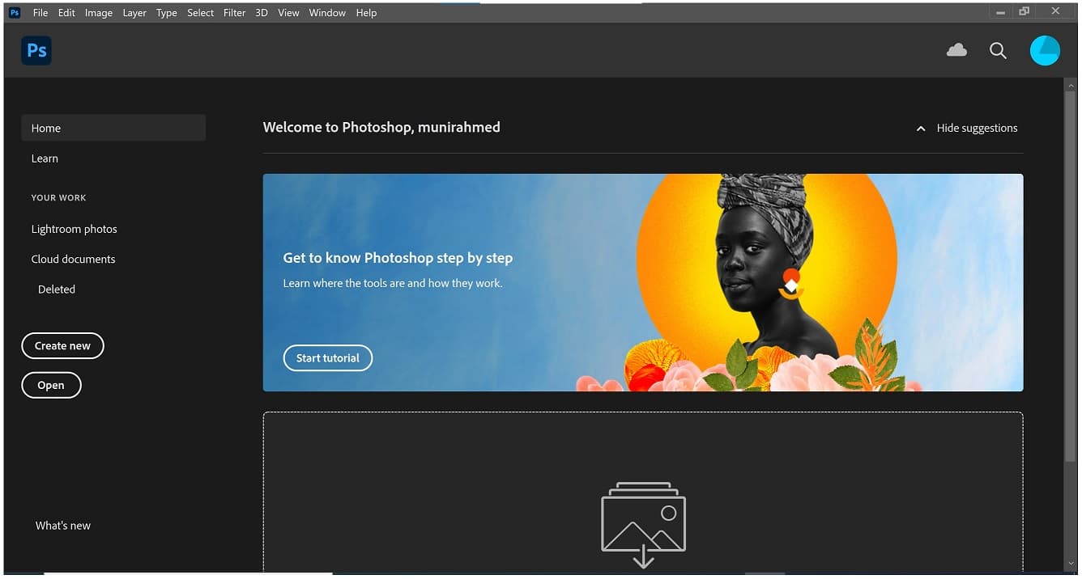The height and width of the screenshot is (579, 1082).
Task: Open the Layer menu
Action: (134, 13)
